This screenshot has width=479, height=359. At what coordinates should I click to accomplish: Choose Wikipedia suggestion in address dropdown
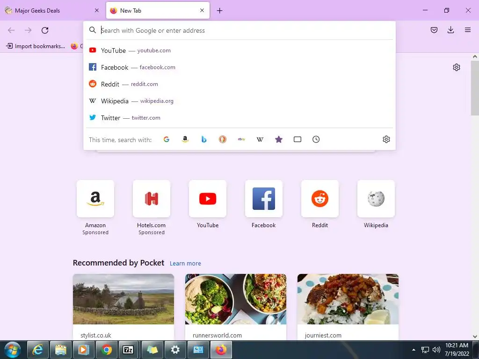pyautogui.click(x=239, y=101)
